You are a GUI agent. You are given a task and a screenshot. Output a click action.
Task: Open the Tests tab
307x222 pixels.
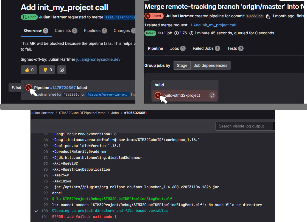(235, 48)
